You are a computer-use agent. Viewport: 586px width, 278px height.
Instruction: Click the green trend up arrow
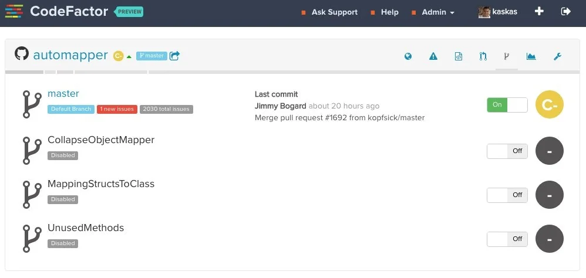[129, 57]
